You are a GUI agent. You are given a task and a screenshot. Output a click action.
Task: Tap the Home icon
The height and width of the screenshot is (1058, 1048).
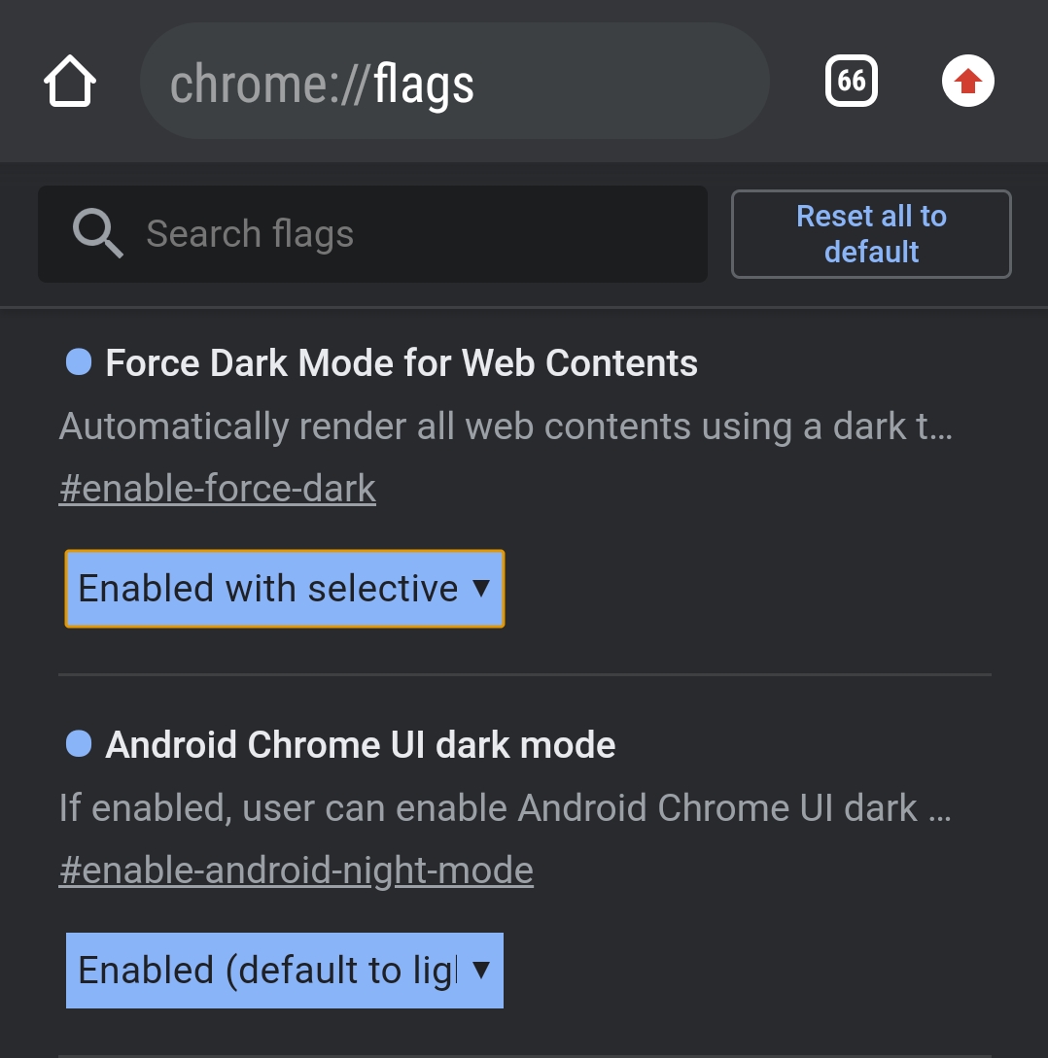(x=70, y=83)
